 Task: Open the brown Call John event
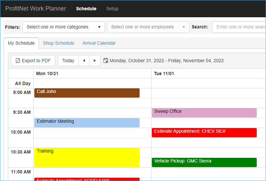[87, 93]
